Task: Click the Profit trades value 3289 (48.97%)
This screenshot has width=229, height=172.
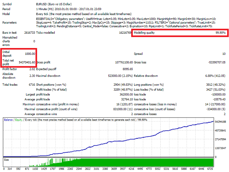Action: (x=123, y=90)
